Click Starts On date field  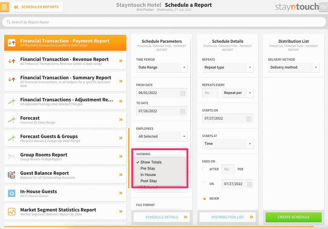227,118
